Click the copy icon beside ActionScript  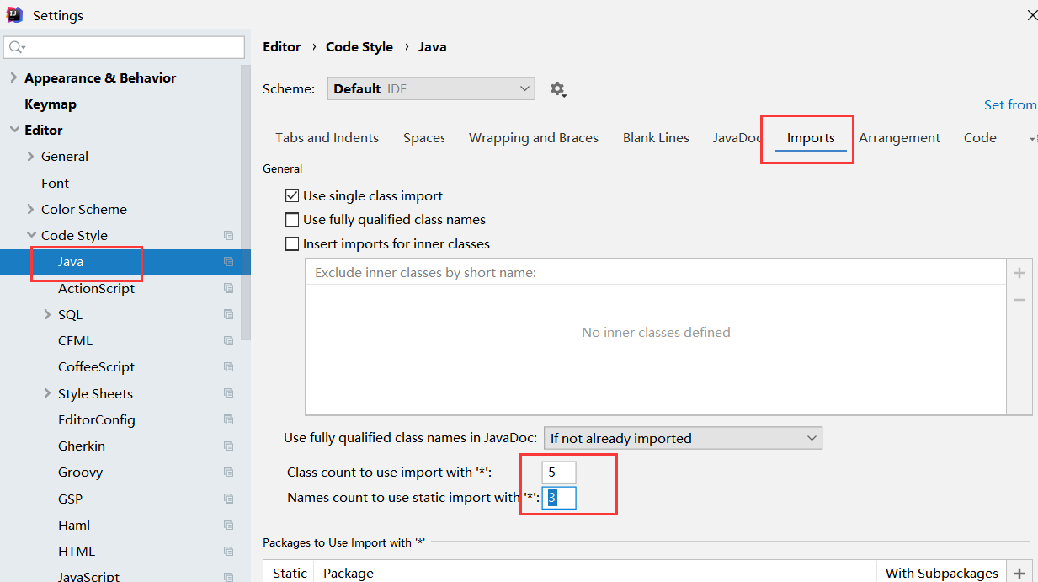click(228, 288)
